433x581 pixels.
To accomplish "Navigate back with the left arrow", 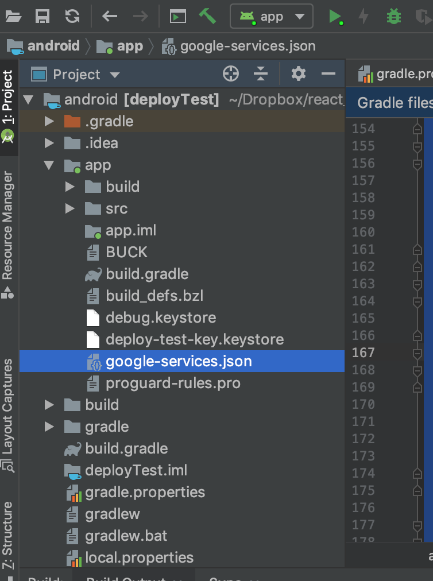I will pyautogui.click(x=110, y=16).
